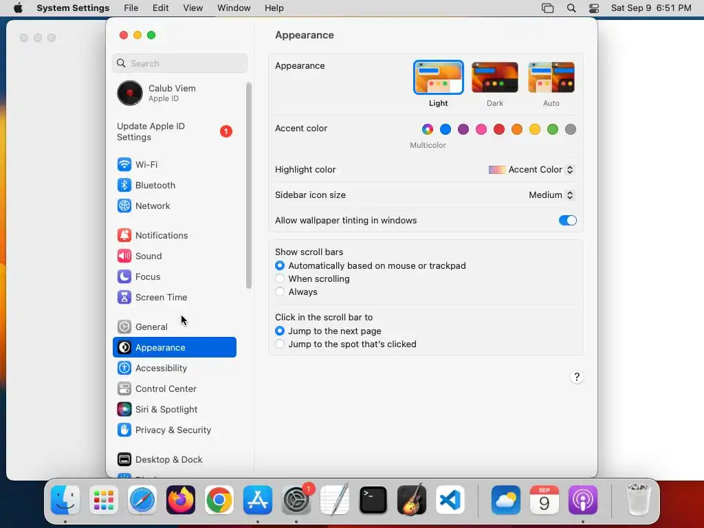Select Jump to the spot that's clicked
Image resolution: width=704 pixels, height=528 pixels.
280,344
